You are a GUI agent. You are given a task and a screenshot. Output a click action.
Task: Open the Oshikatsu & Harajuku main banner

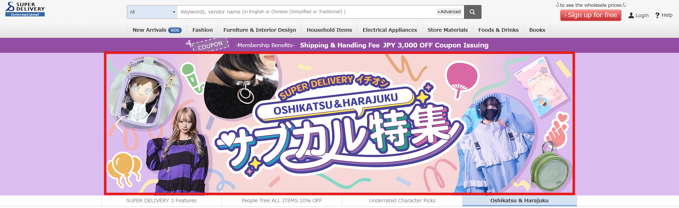pos(339,123)
